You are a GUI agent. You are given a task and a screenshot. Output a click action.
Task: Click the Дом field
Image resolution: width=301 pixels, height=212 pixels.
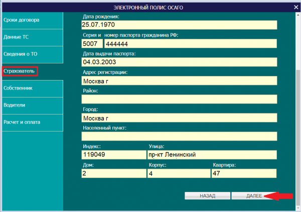(114, 173)
